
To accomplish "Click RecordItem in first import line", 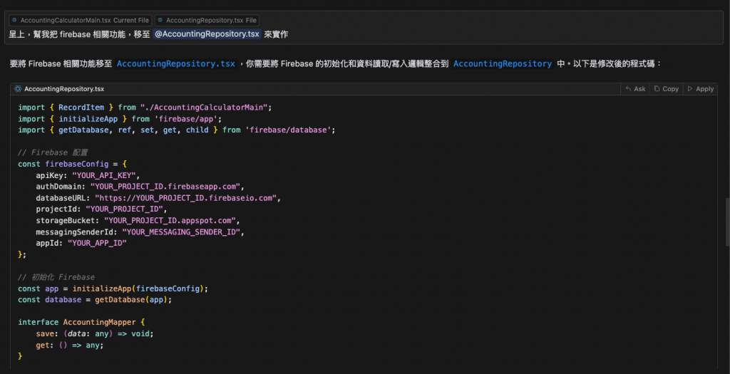I will point(81,108).
